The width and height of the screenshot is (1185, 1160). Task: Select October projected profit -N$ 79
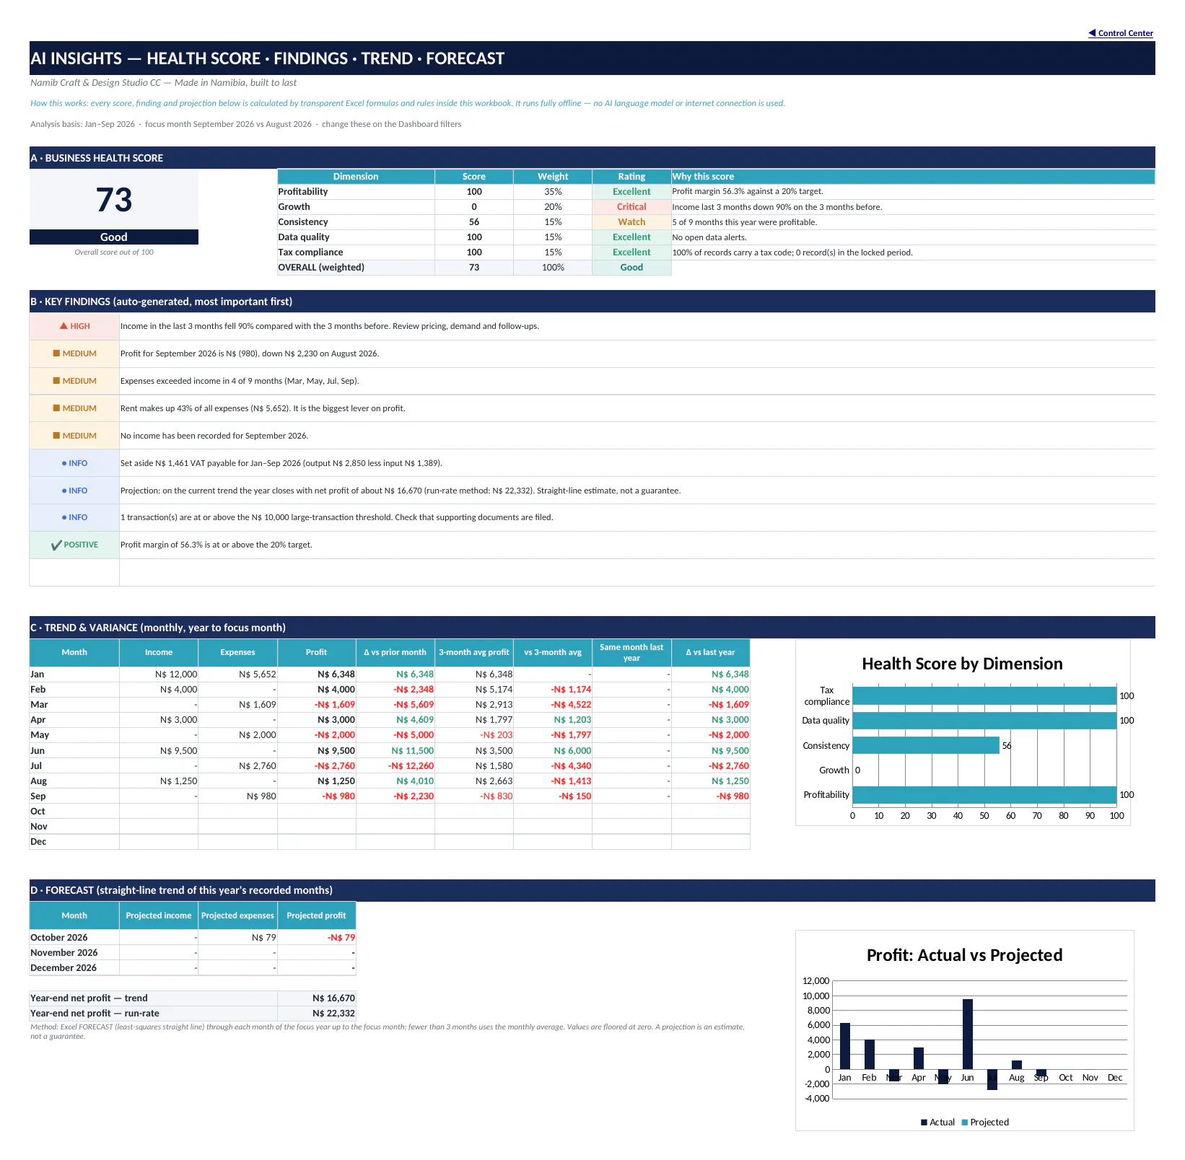pos(317,938)
